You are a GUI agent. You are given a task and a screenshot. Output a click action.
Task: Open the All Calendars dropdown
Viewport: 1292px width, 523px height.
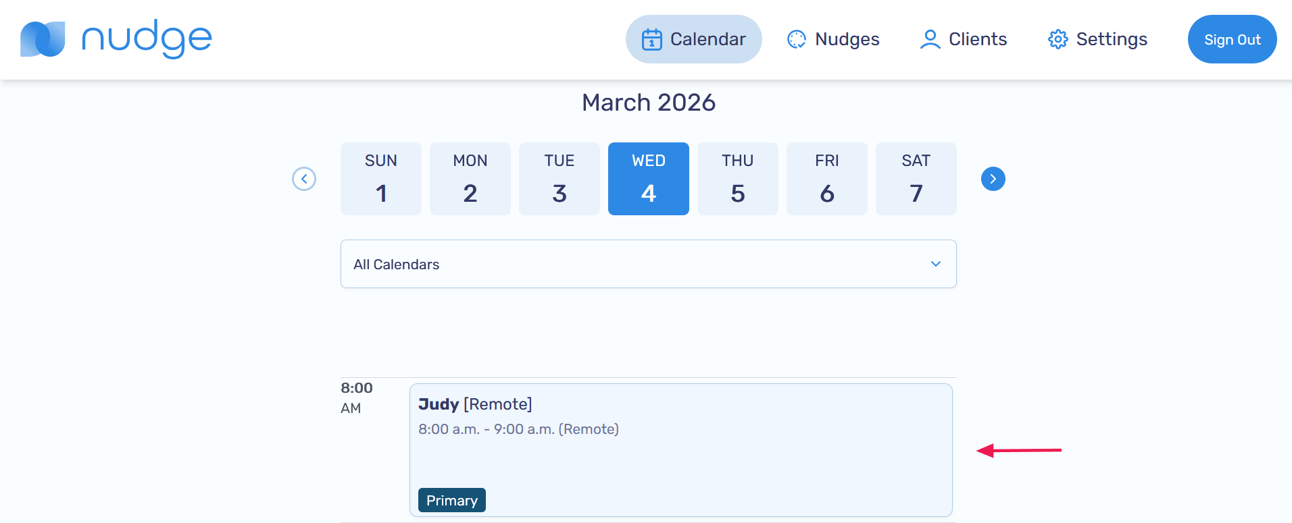[x=647, y=264]
